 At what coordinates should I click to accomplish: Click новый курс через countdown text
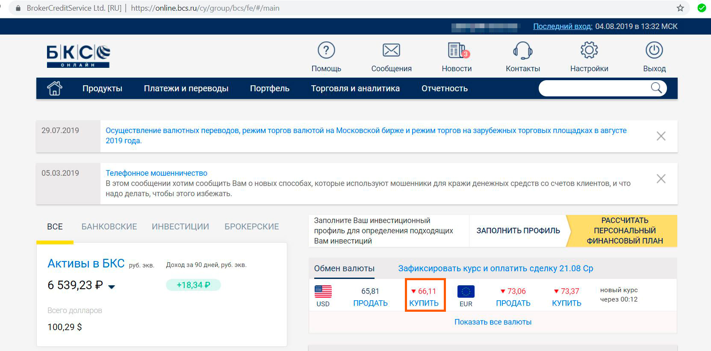pos(619,295)
